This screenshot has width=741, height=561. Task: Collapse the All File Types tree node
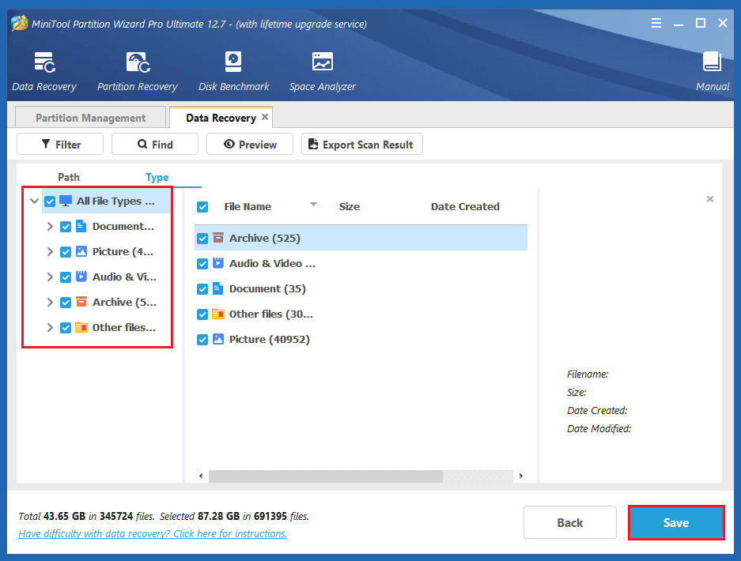[x=34, y=201]
